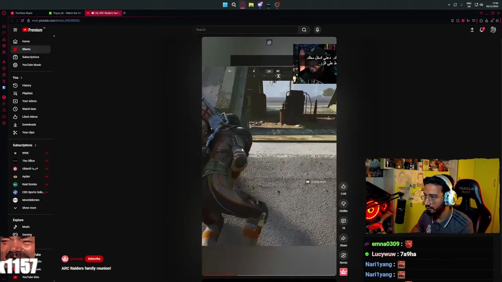Click the icon atop the Short's video

tap(269, 42)
